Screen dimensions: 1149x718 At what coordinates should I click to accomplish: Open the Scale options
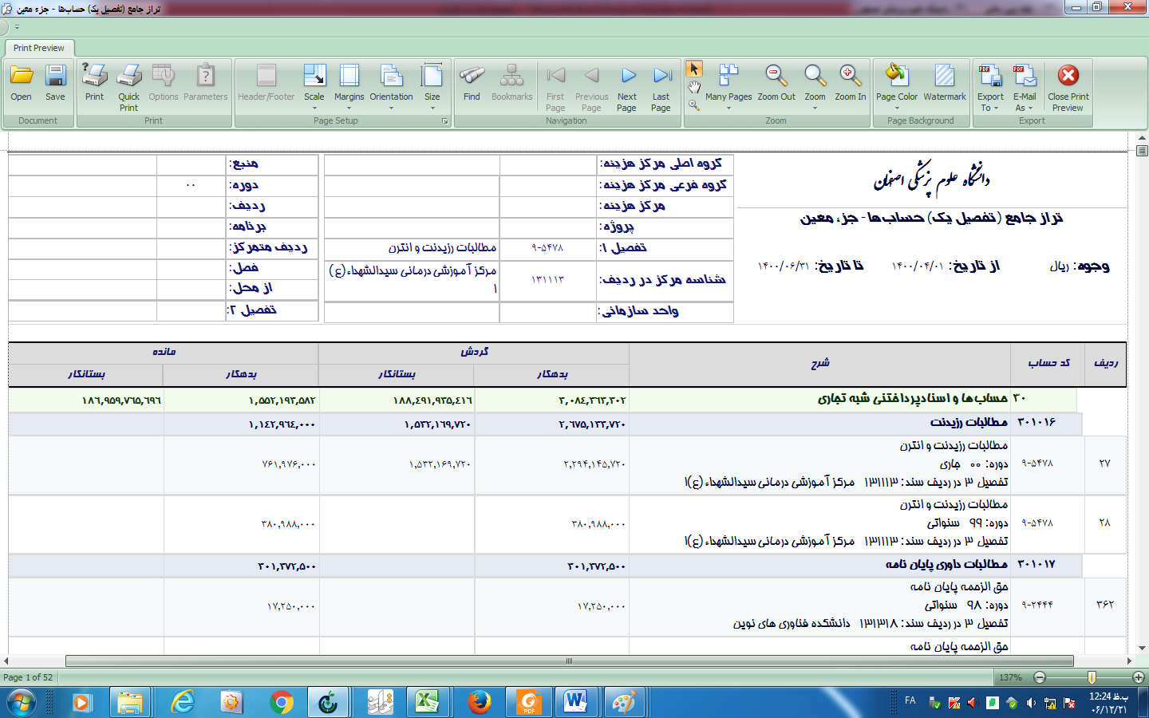coord(314,87)
